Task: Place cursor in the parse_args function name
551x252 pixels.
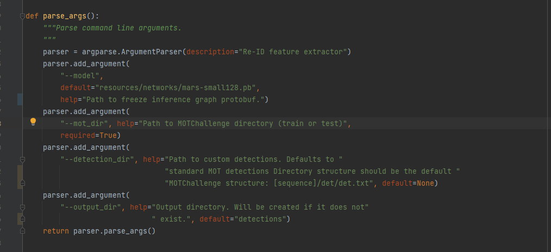Action: click(x=64, y=16)
